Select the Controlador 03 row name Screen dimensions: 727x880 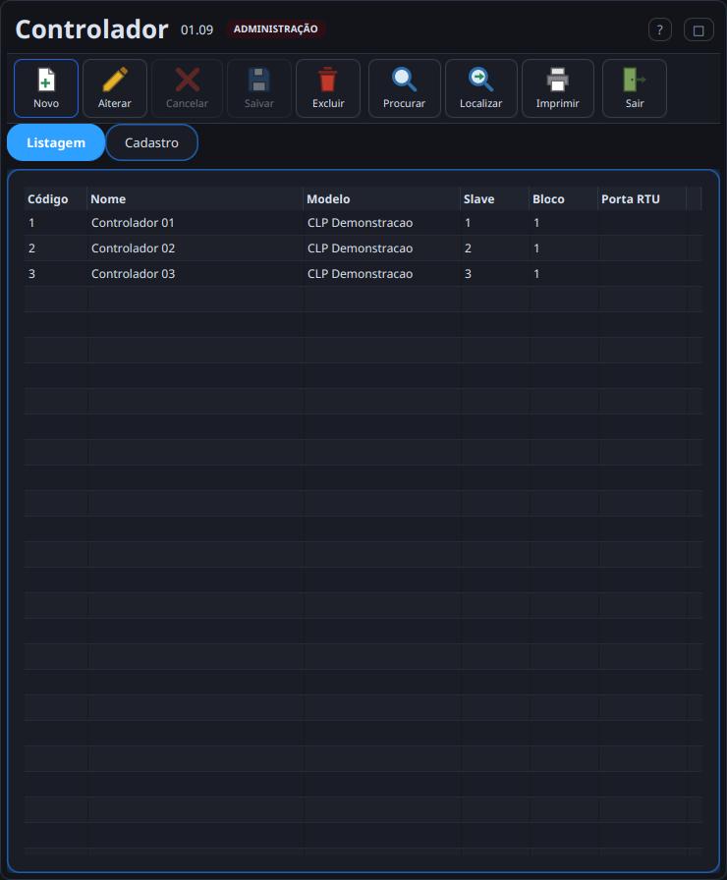coord(133,274)
